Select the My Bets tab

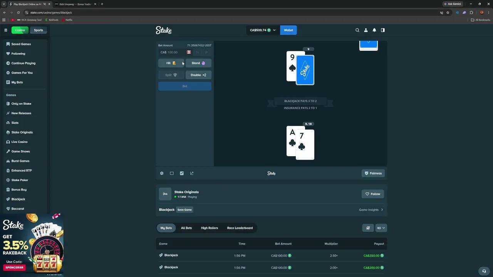pyautogui.click(x=166, y=228)
